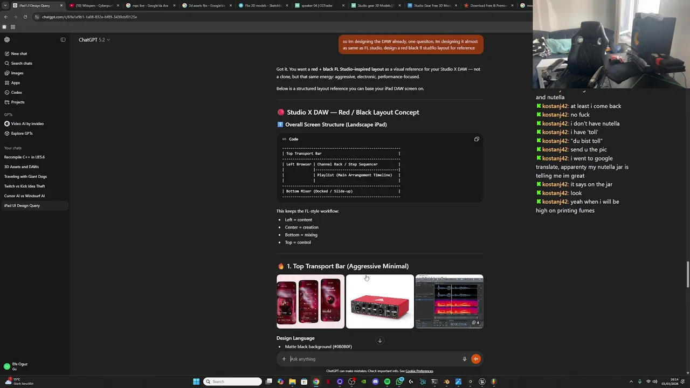This screenshot has height=388, width=690.
Task: Jump to bottom with down-arrow button
Action: pos(379,341)
